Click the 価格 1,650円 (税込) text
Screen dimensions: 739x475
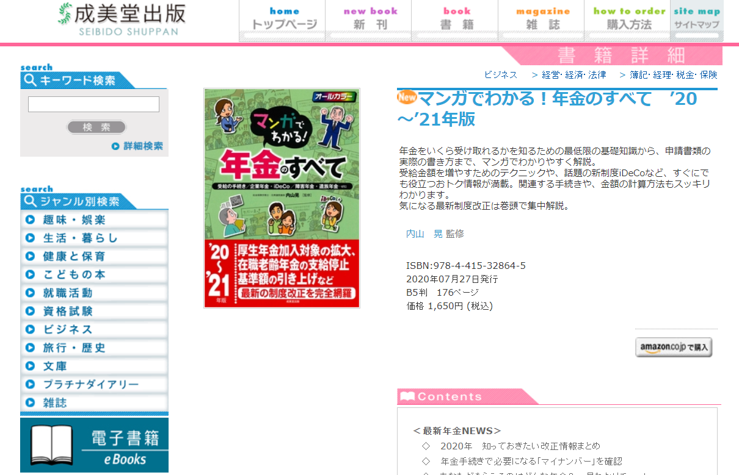pos(450,306)
